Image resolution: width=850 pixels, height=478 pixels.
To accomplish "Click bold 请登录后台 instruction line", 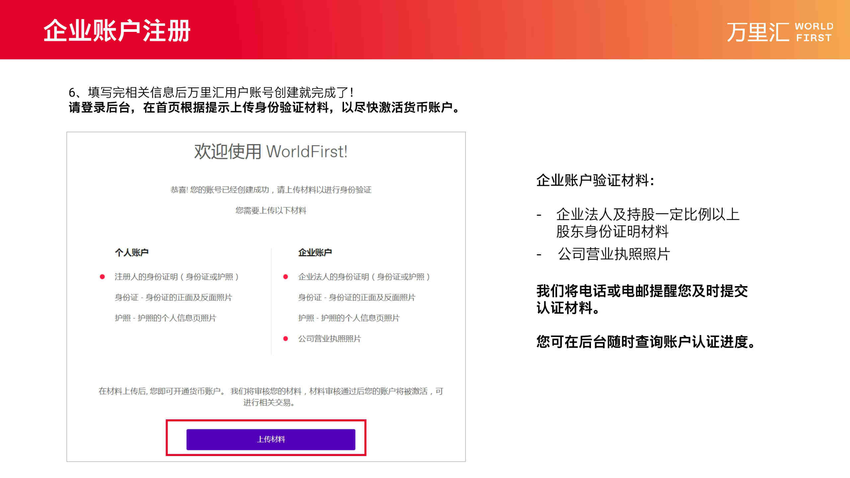I will [264, 108].
